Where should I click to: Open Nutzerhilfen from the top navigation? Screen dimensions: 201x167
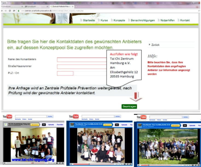tap(167, 20)
